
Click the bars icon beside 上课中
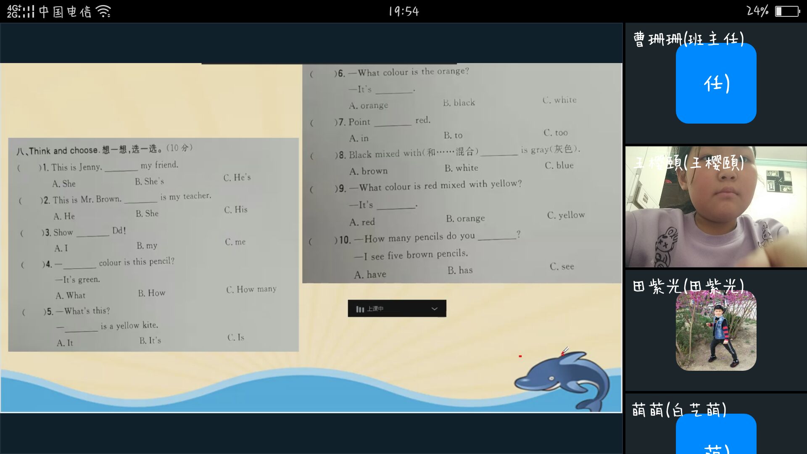pos(360,309)
